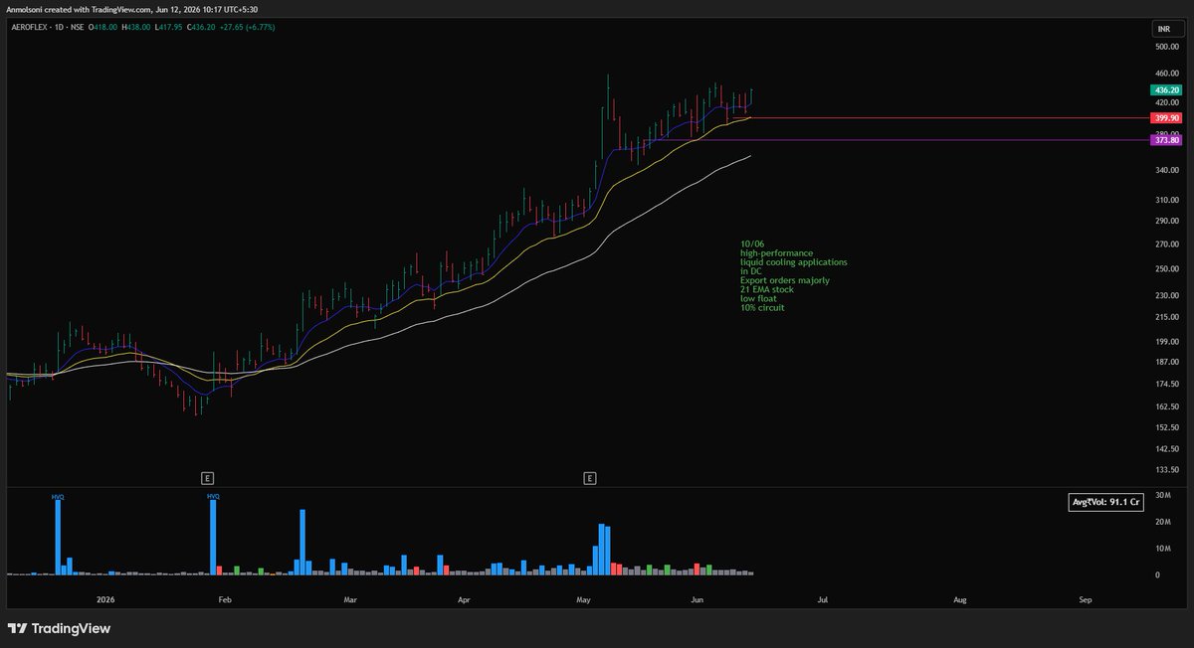The height and width of the screenshot is (648, 1194).
Task: Click the TradingView logo at bottom
Action: [59, 628]
